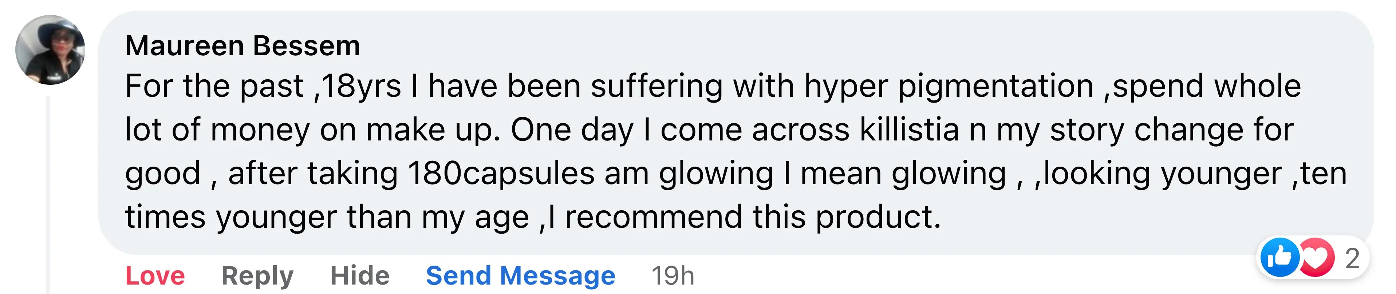Reply to Maureen Bessem's comment

coord(257,276)
